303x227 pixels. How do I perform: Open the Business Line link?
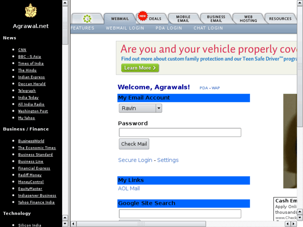point(31,162)
